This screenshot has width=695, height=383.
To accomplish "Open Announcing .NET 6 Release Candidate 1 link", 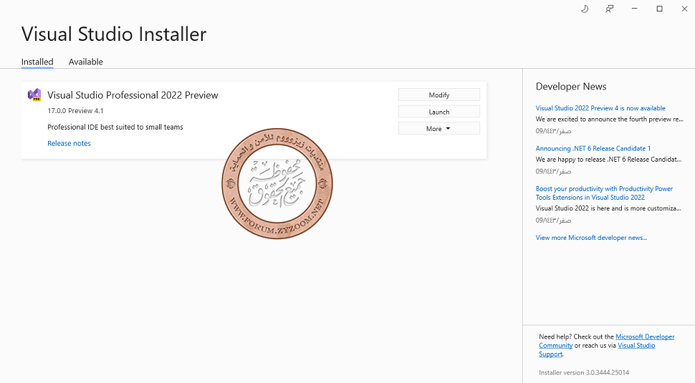I will coord(593,148).
